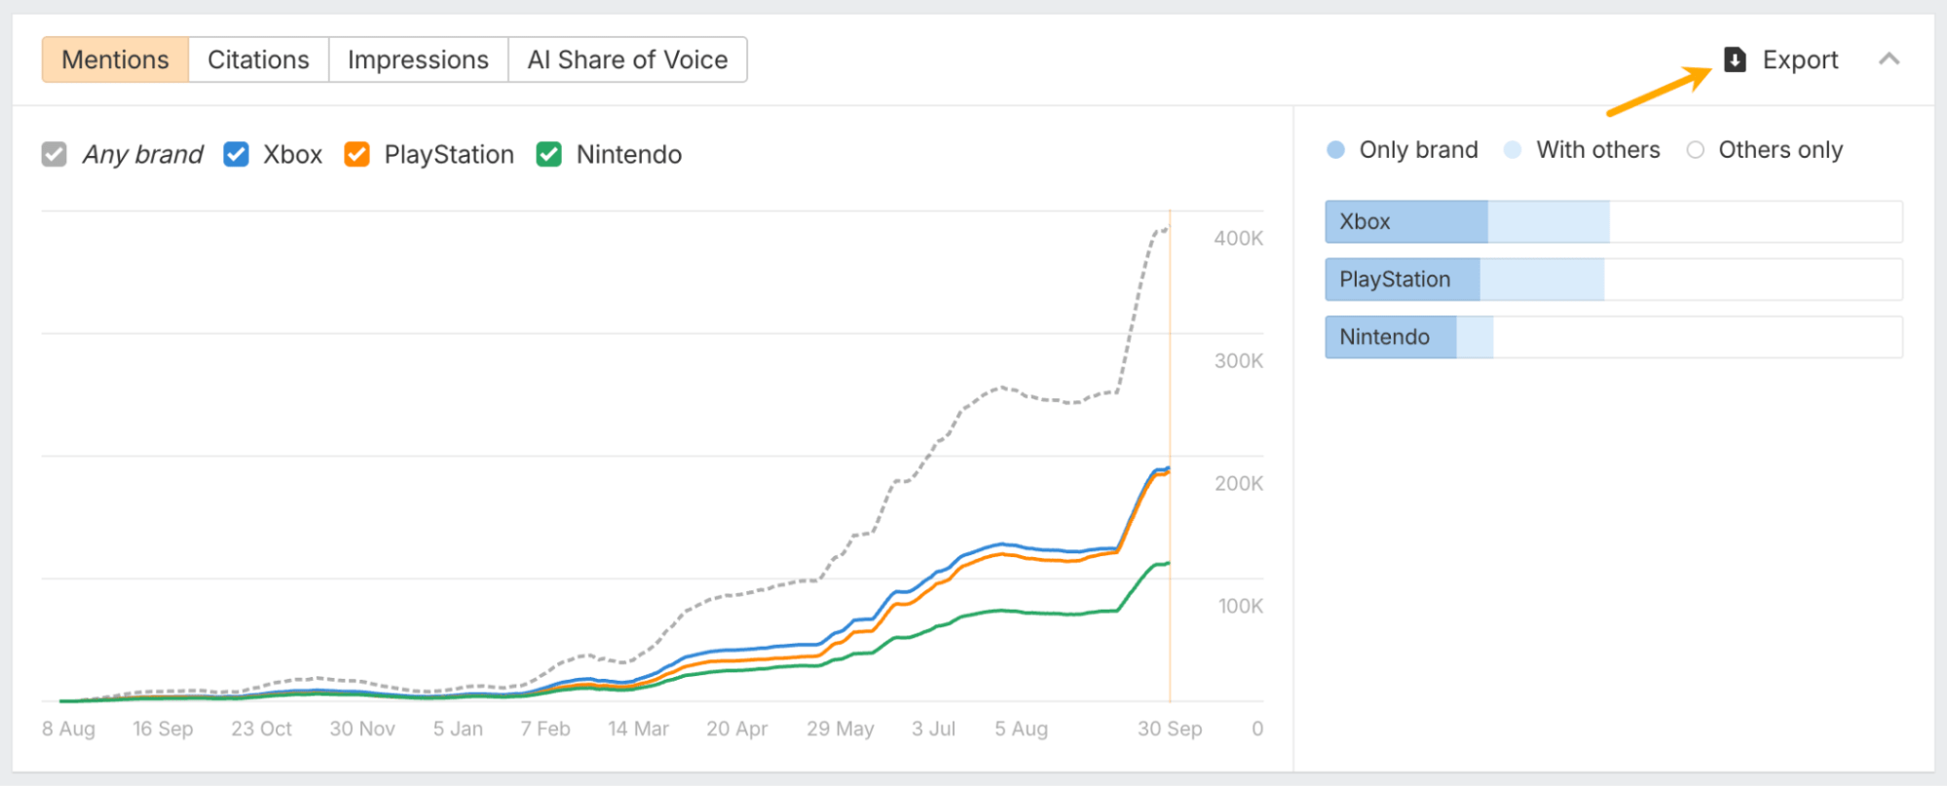Viewport: 1947px width, 787px height.
Task: Toggle the Xbox checkbox off
Action: point(236,154)
